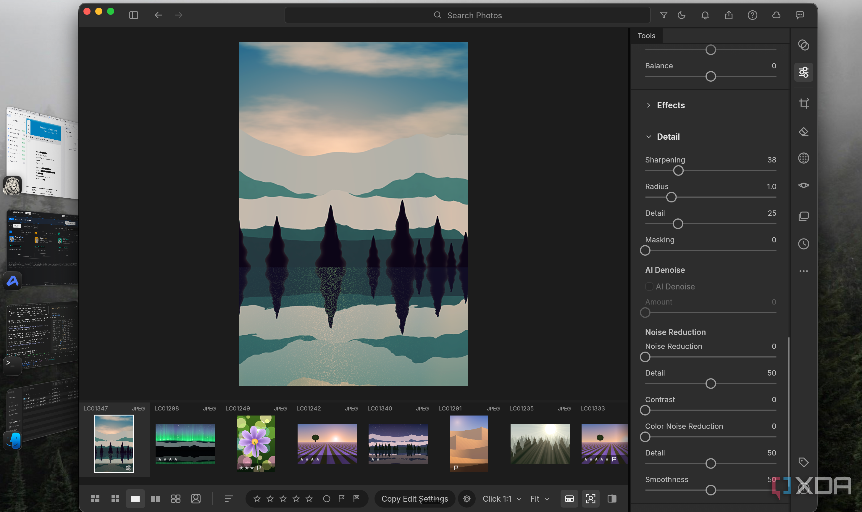This screenshot has width=862, height=512.
Task: Open the Fit zoom dropdown
Action: pyautogui.click(x=540, y=499)
